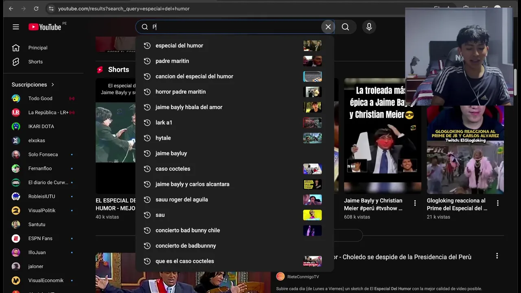This screenshot has height=293, width=521.
Task: Go back with browser arrow
Action: [x=11, y=9]
